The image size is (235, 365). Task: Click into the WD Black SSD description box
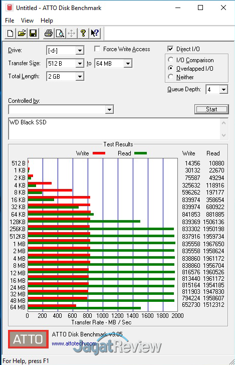pyautogui.click(x=114, y=129)
